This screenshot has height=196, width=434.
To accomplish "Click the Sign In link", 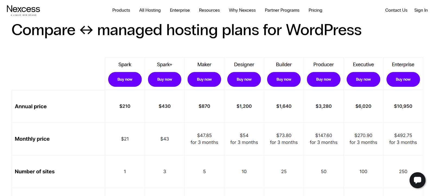I will point(421,10).
